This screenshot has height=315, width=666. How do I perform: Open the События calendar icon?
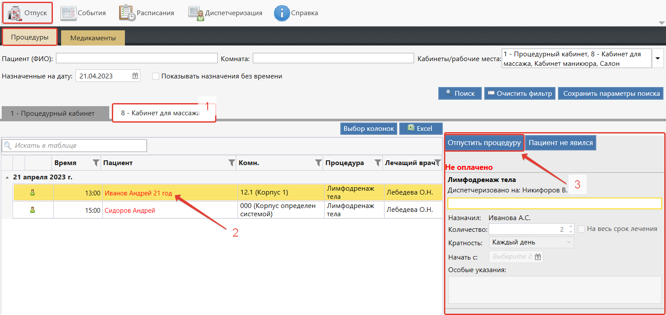(x=69, y=13)
